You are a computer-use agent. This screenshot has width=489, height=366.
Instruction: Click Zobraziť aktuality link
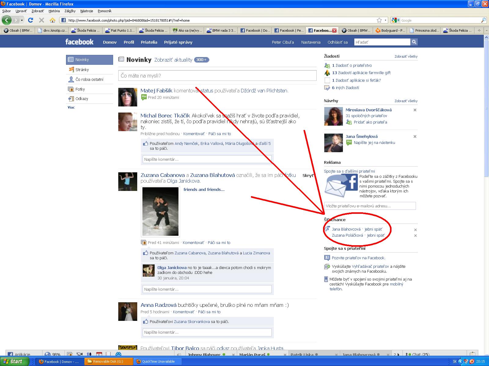[x=173, y=60]
